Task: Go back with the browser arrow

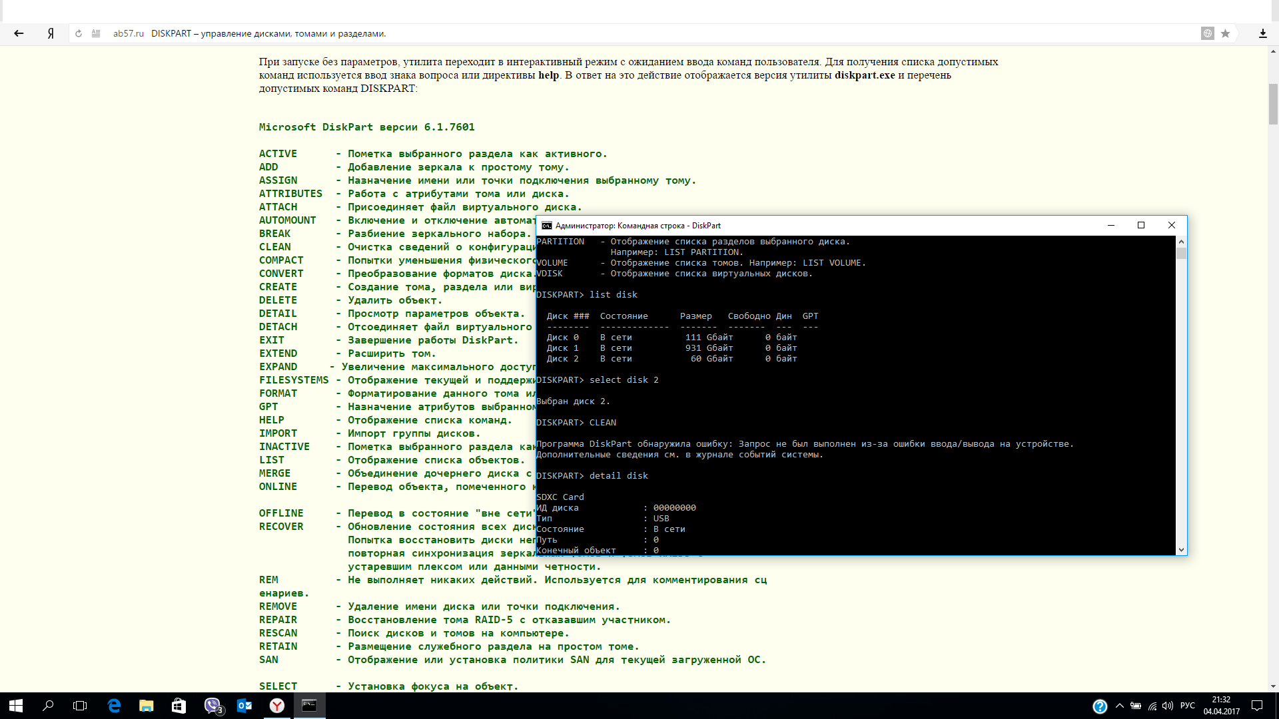Action: click(19, 33)
